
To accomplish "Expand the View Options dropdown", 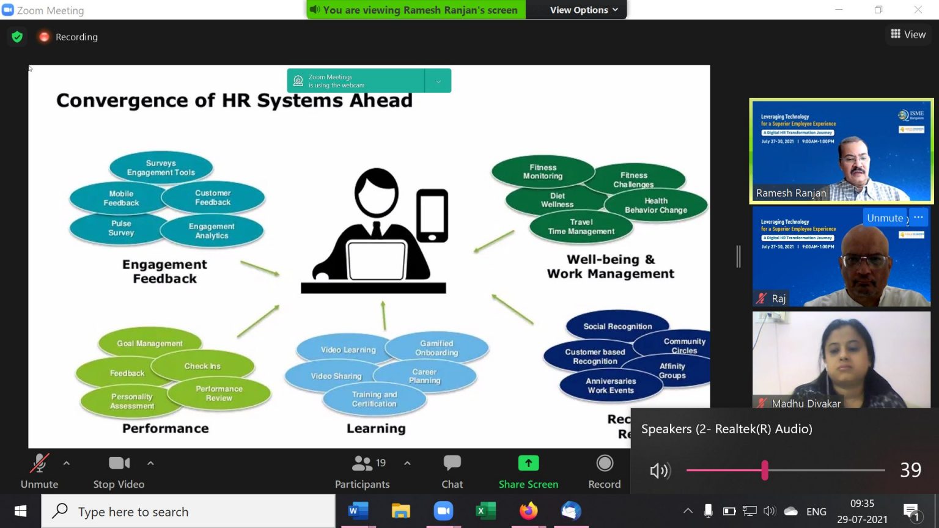I will [x=583, y=10].
